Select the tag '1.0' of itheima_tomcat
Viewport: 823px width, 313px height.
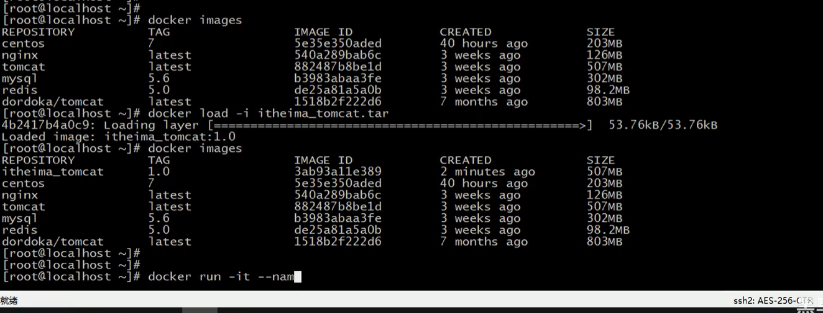point(159,172)
